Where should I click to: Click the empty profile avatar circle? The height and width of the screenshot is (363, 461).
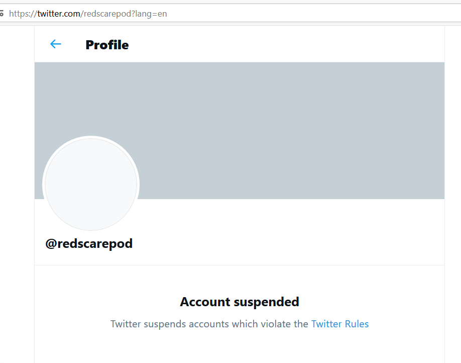(91, 185)
